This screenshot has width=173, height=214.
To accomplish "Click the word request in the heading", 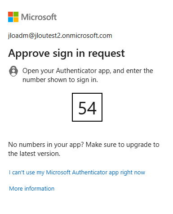I will pos(106,54).
